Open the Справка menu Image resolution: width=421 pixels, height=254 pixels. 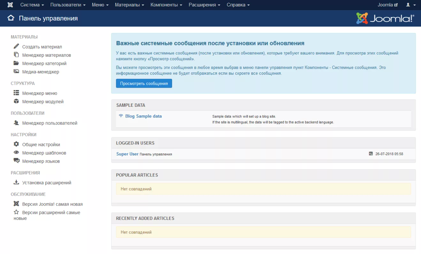coord(238,5)
